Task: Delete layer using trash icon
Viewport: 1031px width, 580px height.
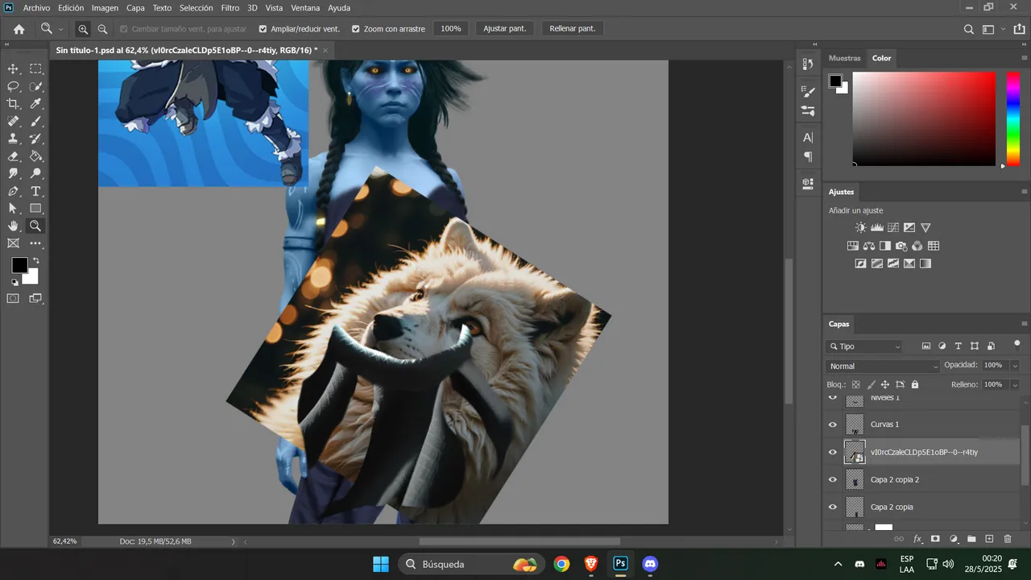Action: point(1008,539)
